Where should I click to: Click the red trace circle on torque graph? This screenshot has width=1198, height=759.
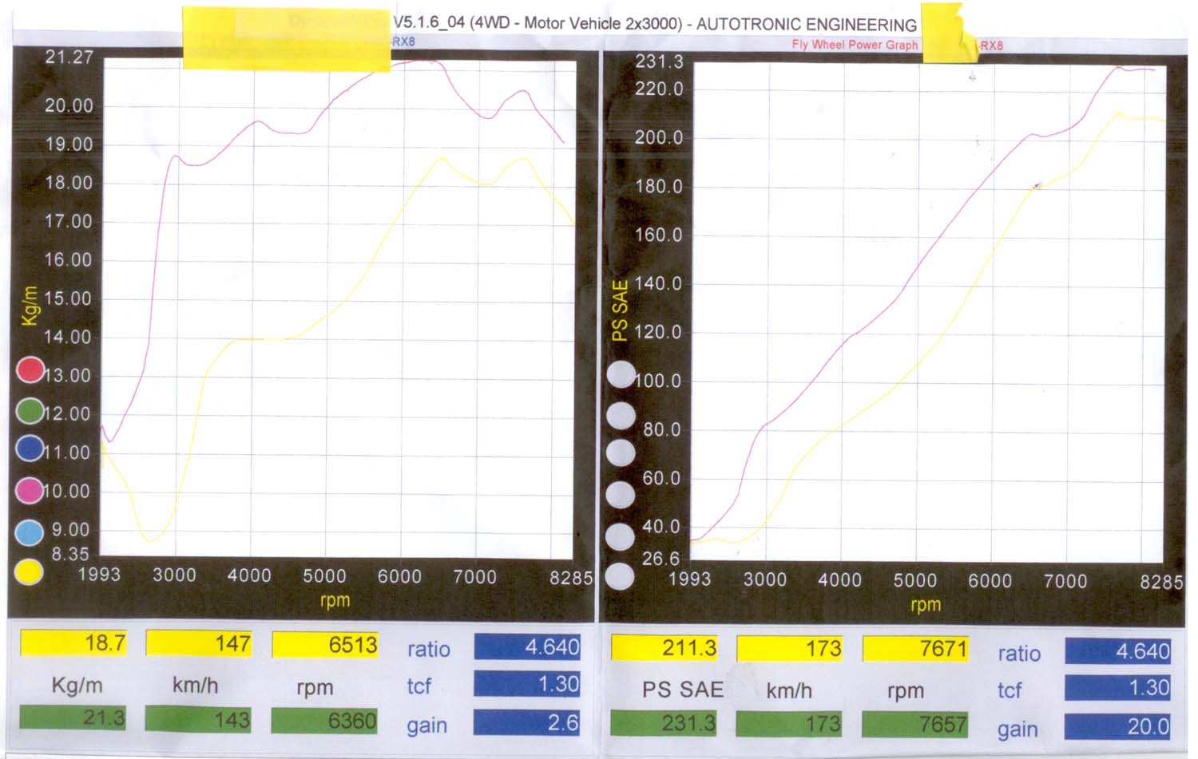[30, 370]
